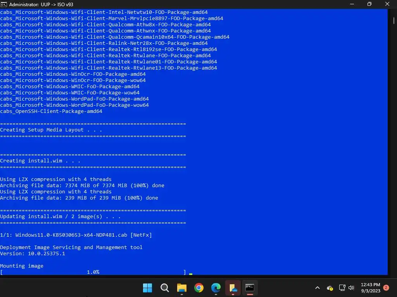Click the 'Mounting image' text

point(22,266)
